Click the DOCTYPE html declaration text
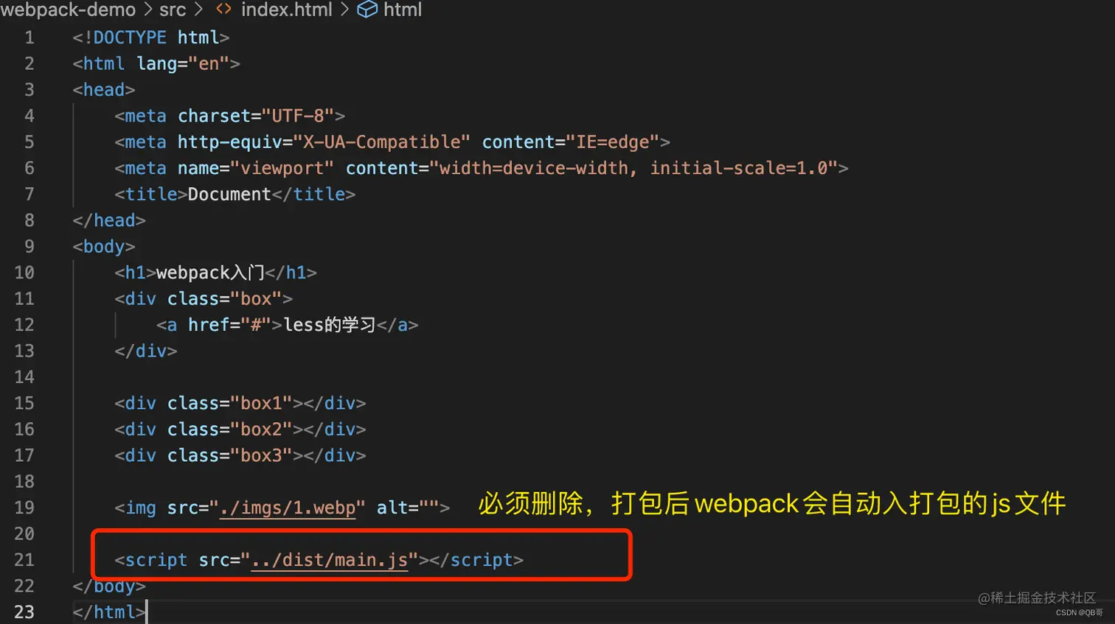This screenshot has width=1115, height=624. (151, 38)
